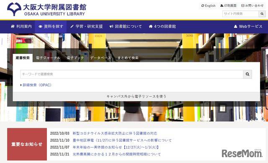The image size is (268, 163).
Task: Open the 利用案内 menu
Action: pyautogui.click(x=21, y=27)
